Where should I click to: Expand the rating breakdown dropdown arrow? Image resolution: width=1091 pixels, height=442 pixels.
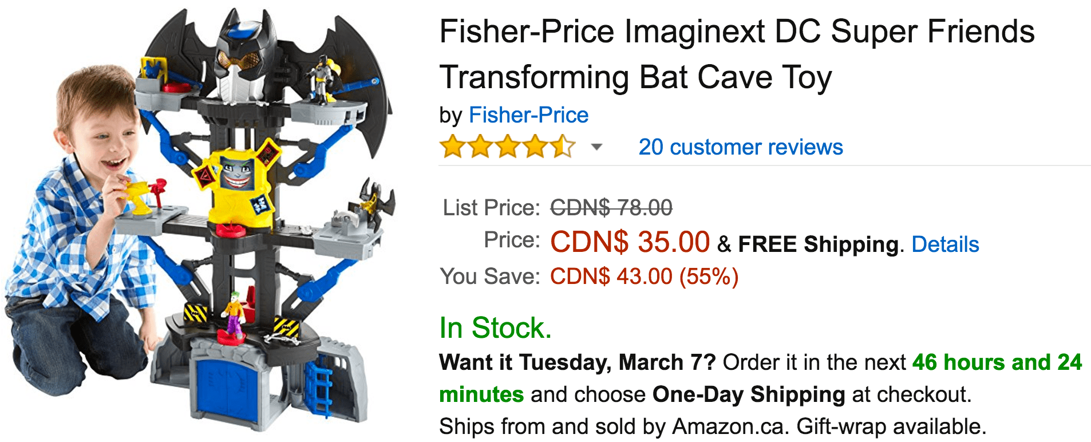pyautogui.click(x=596, y=148)
